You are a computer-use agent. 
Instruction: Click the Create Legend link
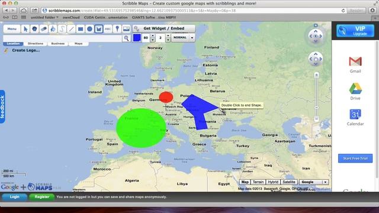coord(26,50)
